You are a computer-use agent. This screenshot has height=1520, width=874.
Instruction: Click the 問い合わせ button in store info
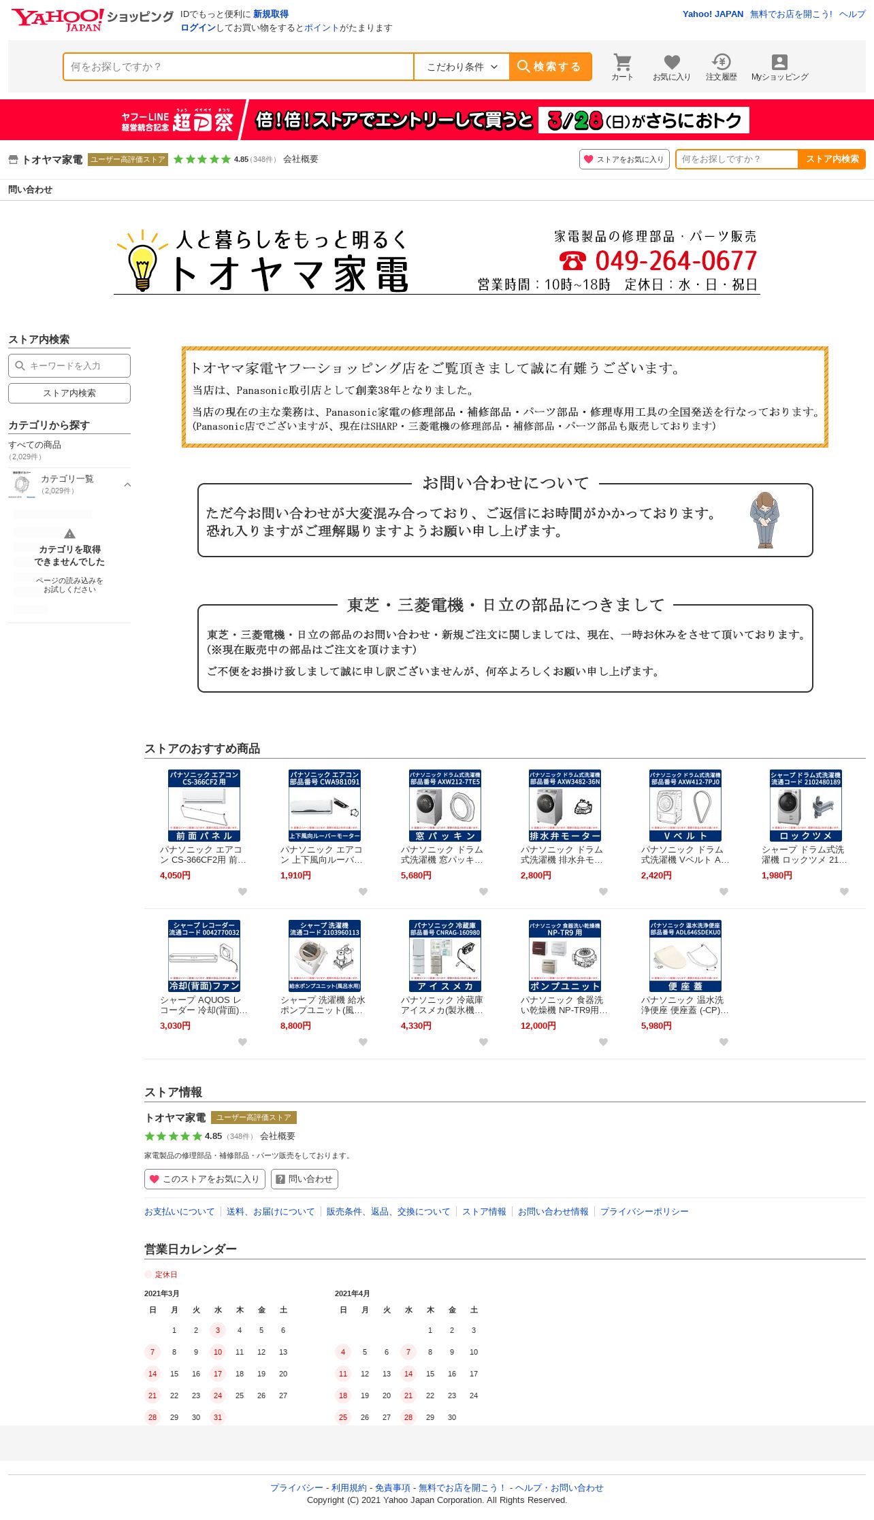point(304,1179)
